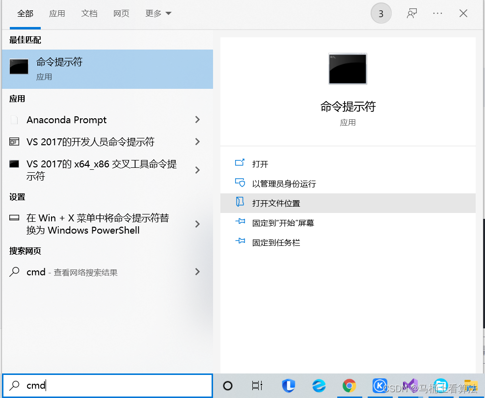Click the large Command Prompt preview icon

[x=348, y=68]
